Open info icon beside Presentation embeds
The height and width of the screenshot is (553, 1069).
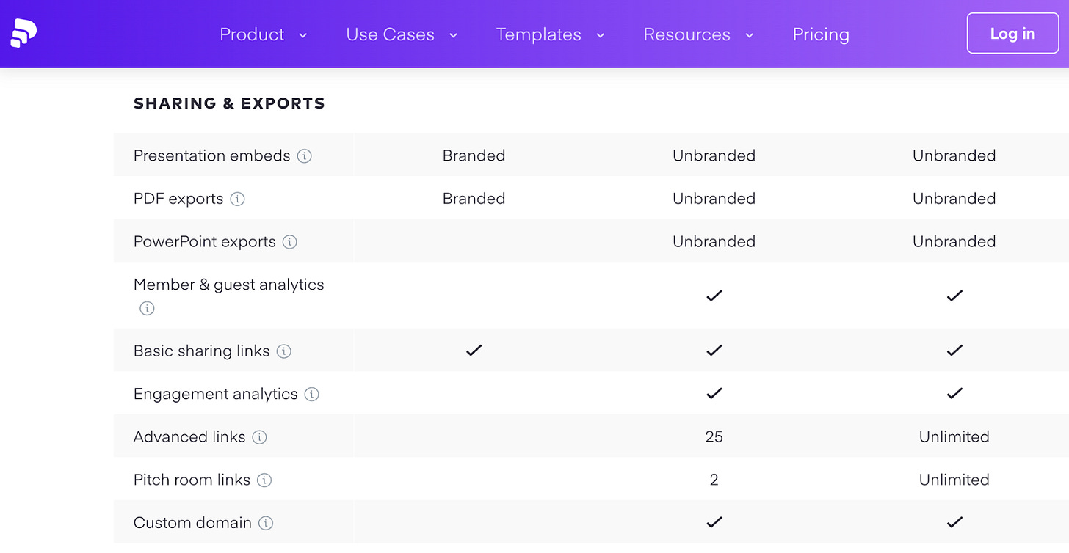[x=304, y=156]
